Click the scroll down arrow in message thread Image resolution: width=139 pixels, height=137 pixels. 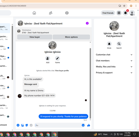(x=90, y=120)
